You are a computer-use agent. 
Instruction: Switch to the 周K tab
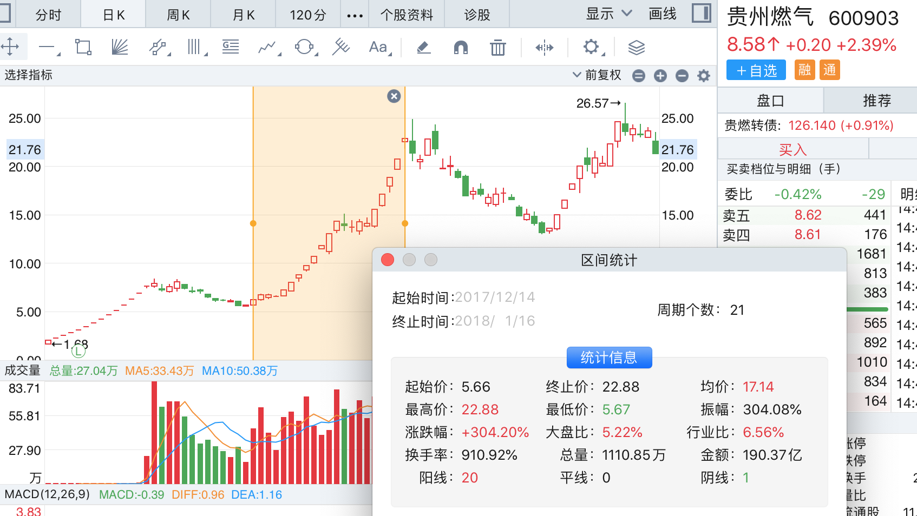click(178, 15)
